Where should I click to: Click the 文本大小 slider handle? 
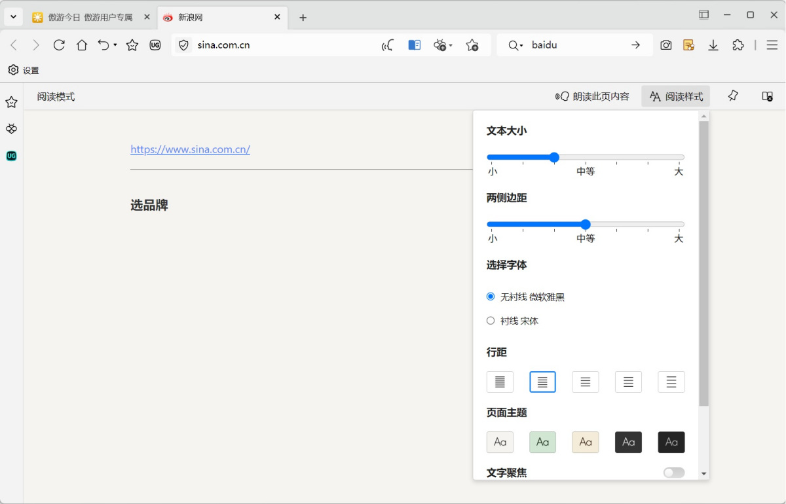point(554,157)
